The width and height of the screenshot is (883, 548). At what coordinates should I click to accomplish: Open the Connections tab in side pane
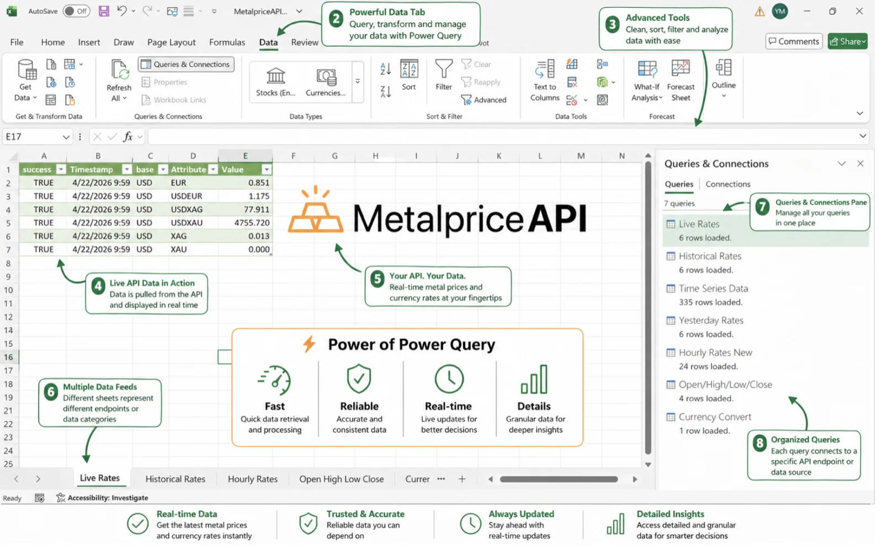coord(728,184)
